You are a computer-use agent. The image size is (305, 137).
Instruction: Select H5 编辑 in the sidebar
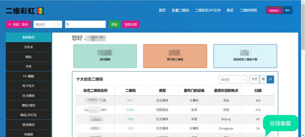(x=29, y=76)
